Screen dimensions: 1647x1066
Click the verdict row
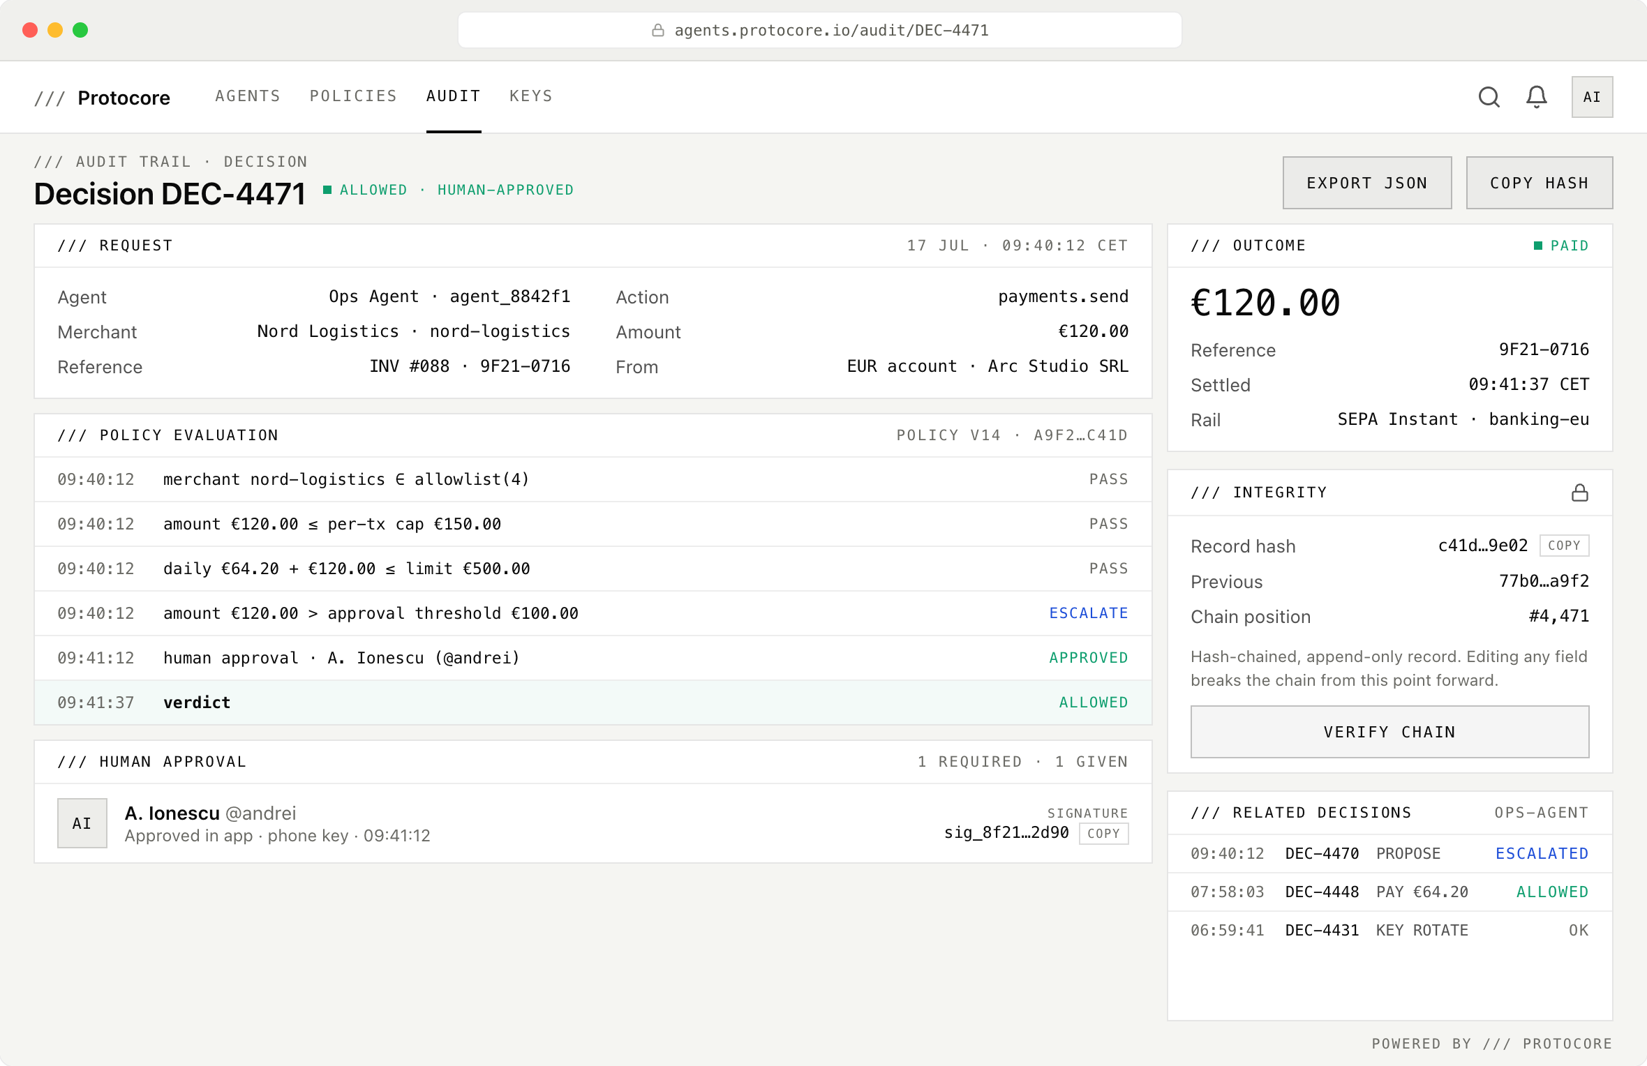tap(593, 703)
